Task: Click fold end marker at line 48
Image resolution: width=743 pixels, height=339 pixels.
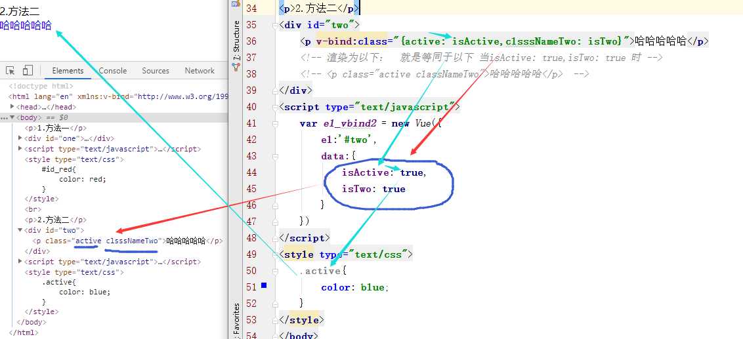Action: pyautogui.click(x=276, y=238)
